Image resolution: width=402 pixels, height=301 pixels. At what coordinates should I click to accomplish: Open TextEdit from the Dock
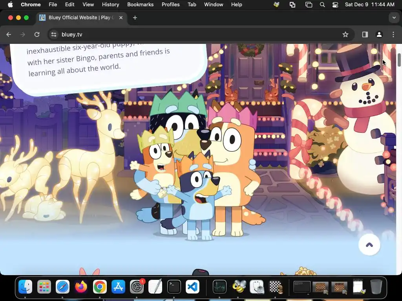155,286
